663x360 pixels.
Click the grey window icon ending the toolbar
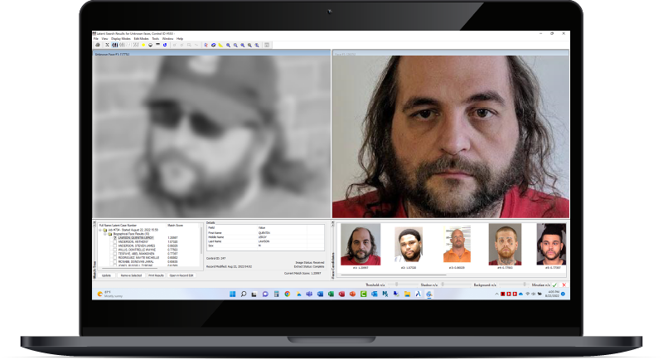267,45
